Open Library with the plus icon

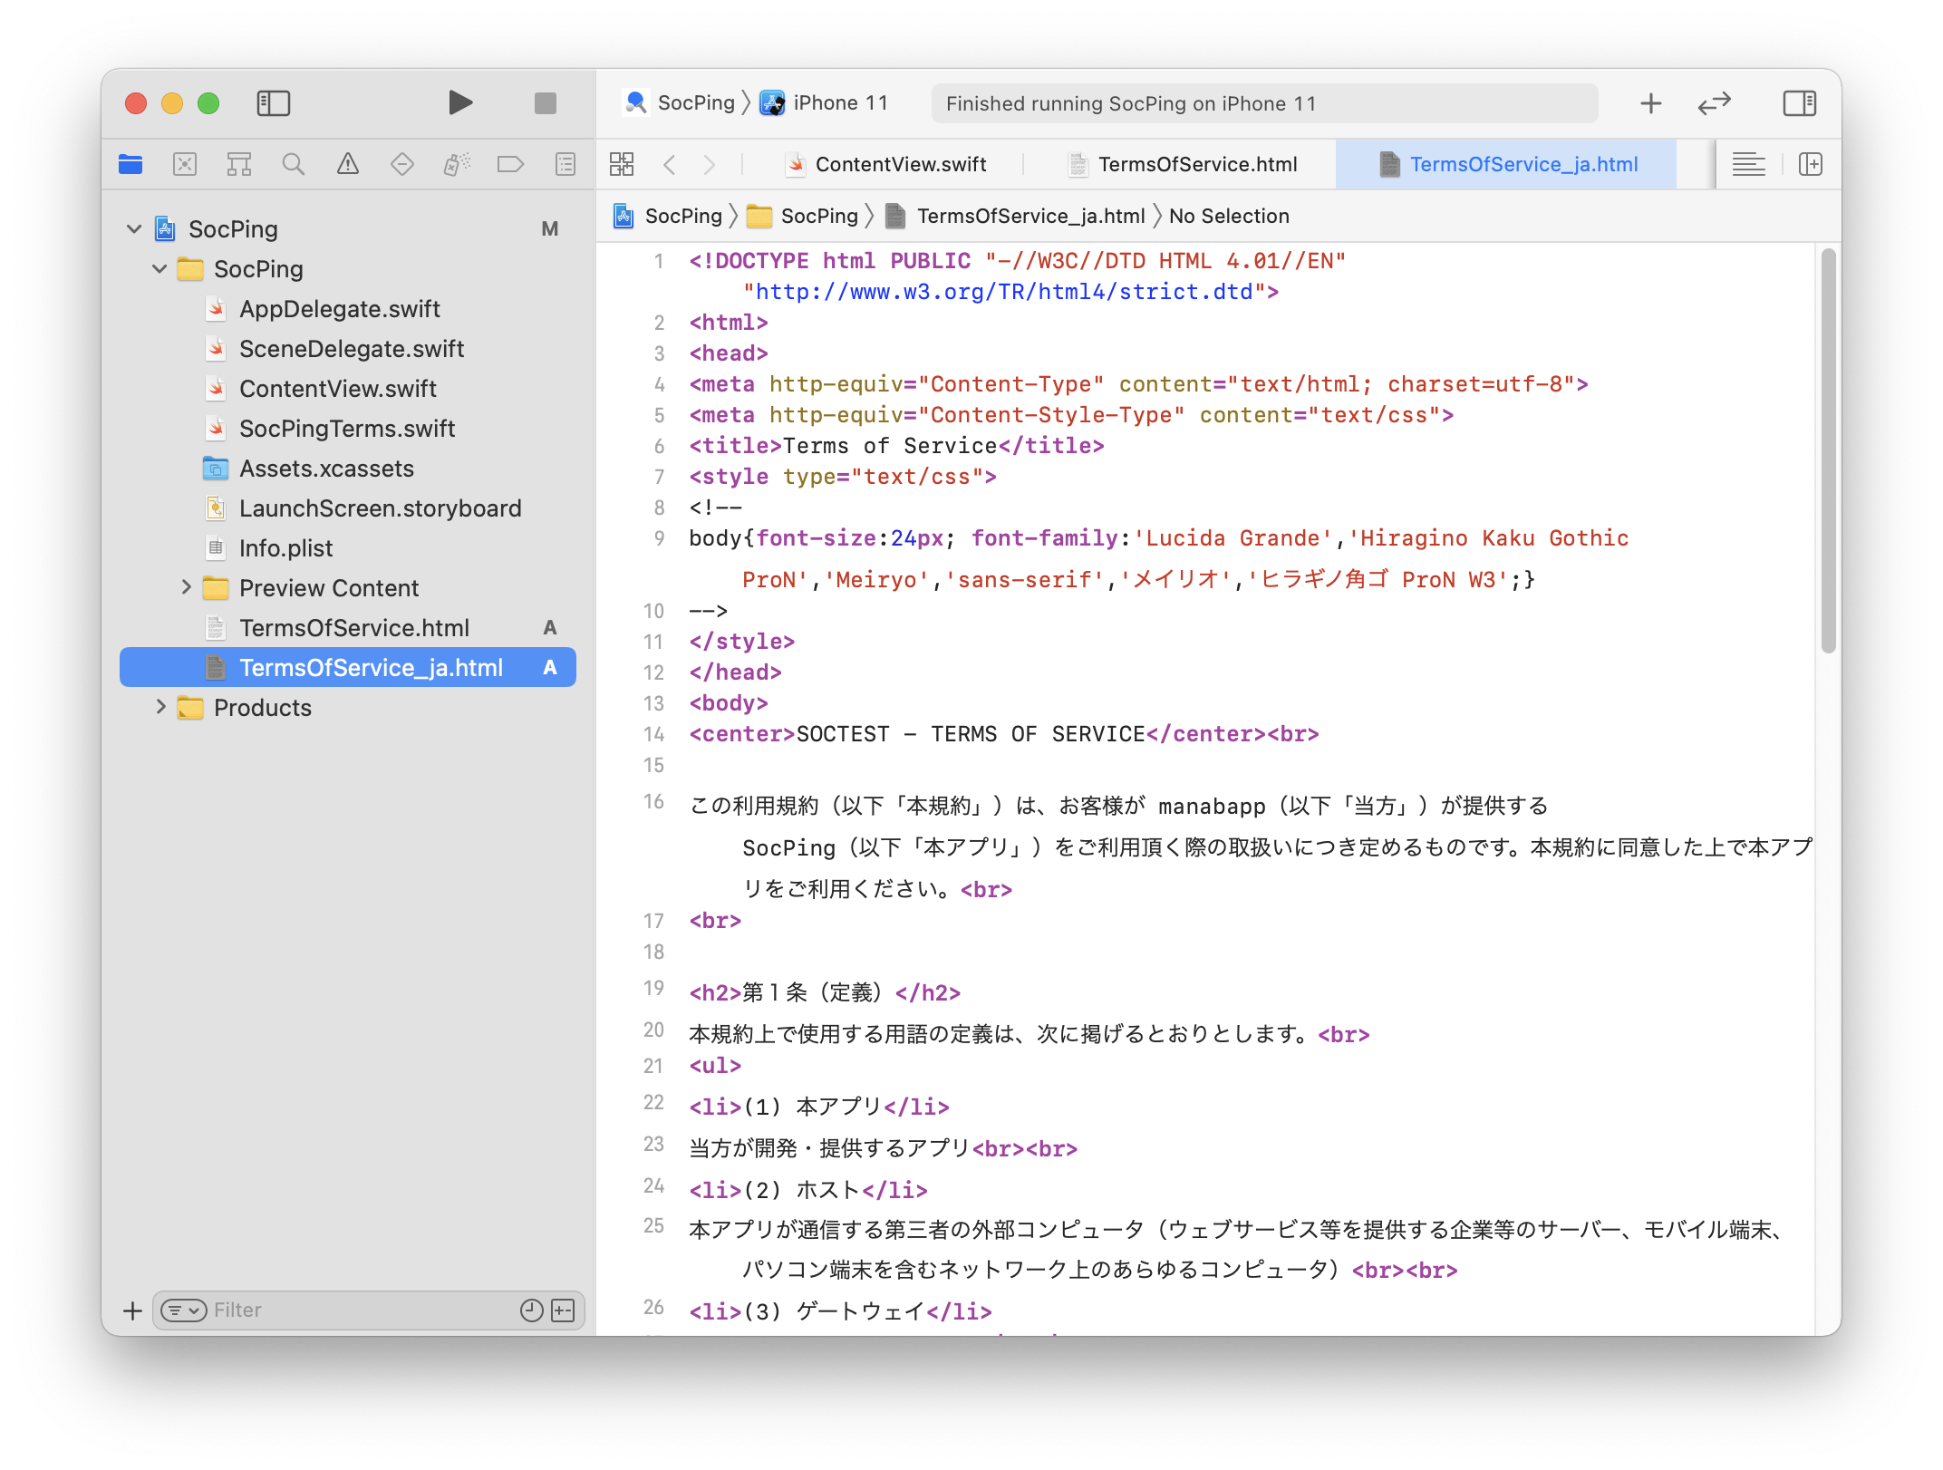[x=1650, y=103]
